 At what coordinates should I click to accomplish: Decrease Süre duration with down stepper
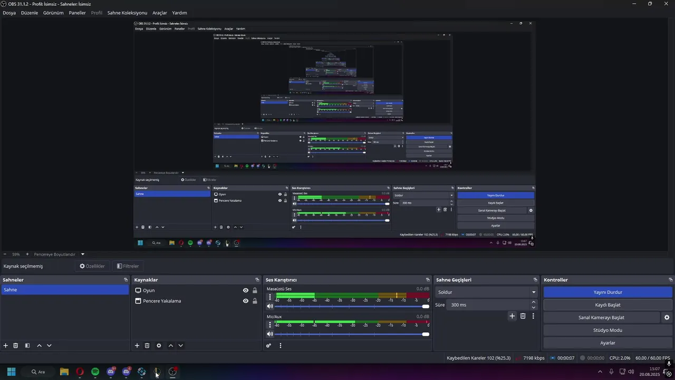coord(534,307)
